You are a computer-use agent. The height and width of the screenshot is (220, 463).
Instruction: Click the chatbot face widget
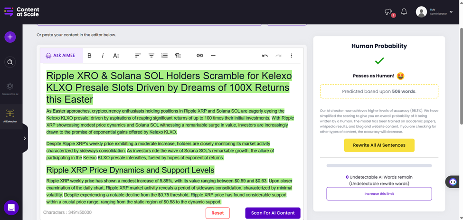point(453,182)
